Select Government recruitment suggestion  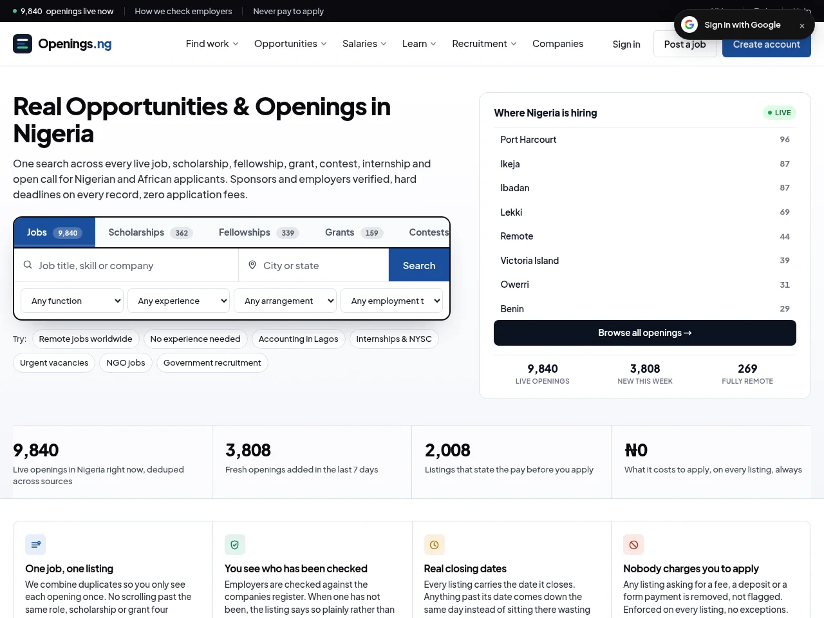click(212, 362)
